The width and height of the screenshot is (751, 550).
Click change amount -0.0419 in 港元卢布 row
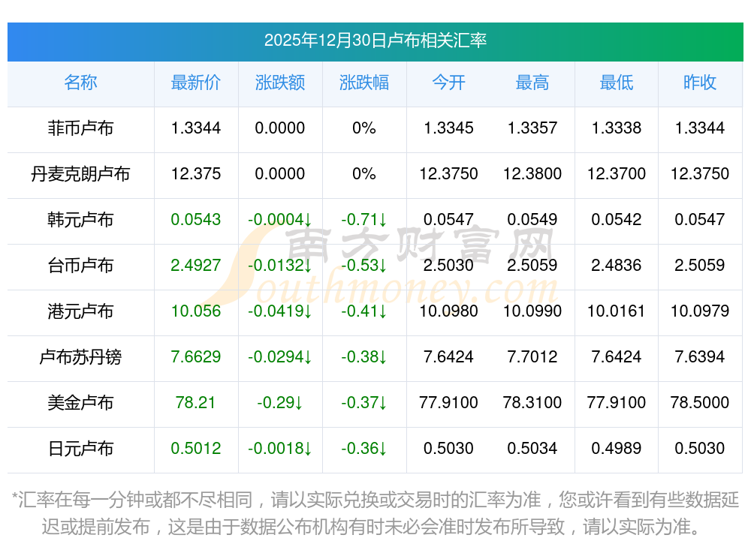click(279, 311)
